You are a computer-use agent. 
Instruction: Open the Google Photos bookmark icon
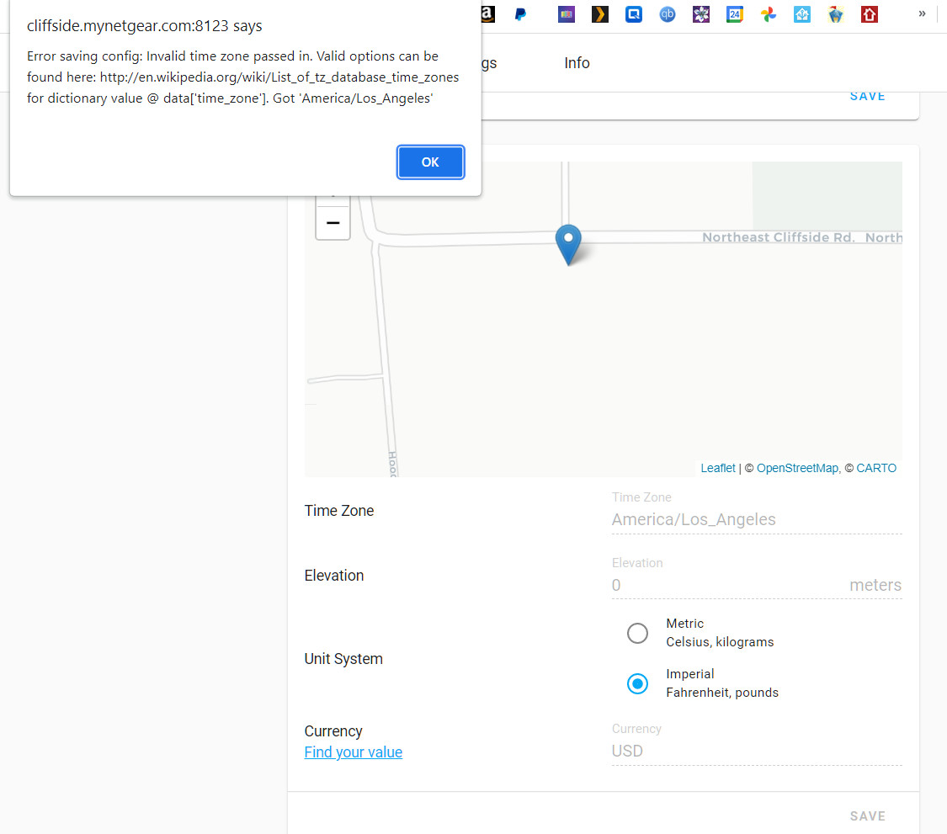point(768,14)
